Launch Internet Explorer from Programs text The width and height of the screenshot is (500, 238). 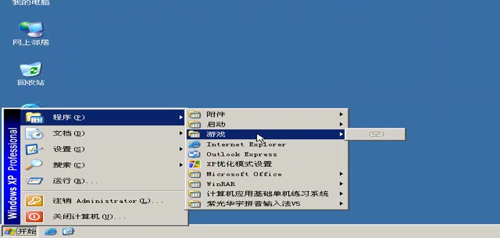pos(246,145)
